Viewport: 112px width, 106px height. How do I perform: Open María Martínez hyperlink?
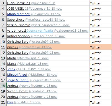(x=18, y=14)
